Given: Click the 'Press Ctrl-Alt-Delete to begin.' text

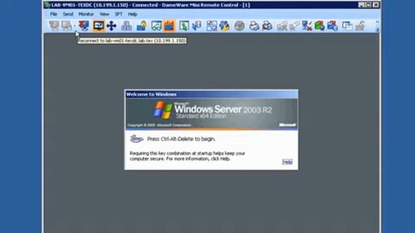Looking at the screenshot, I should (x=181, y=139).
